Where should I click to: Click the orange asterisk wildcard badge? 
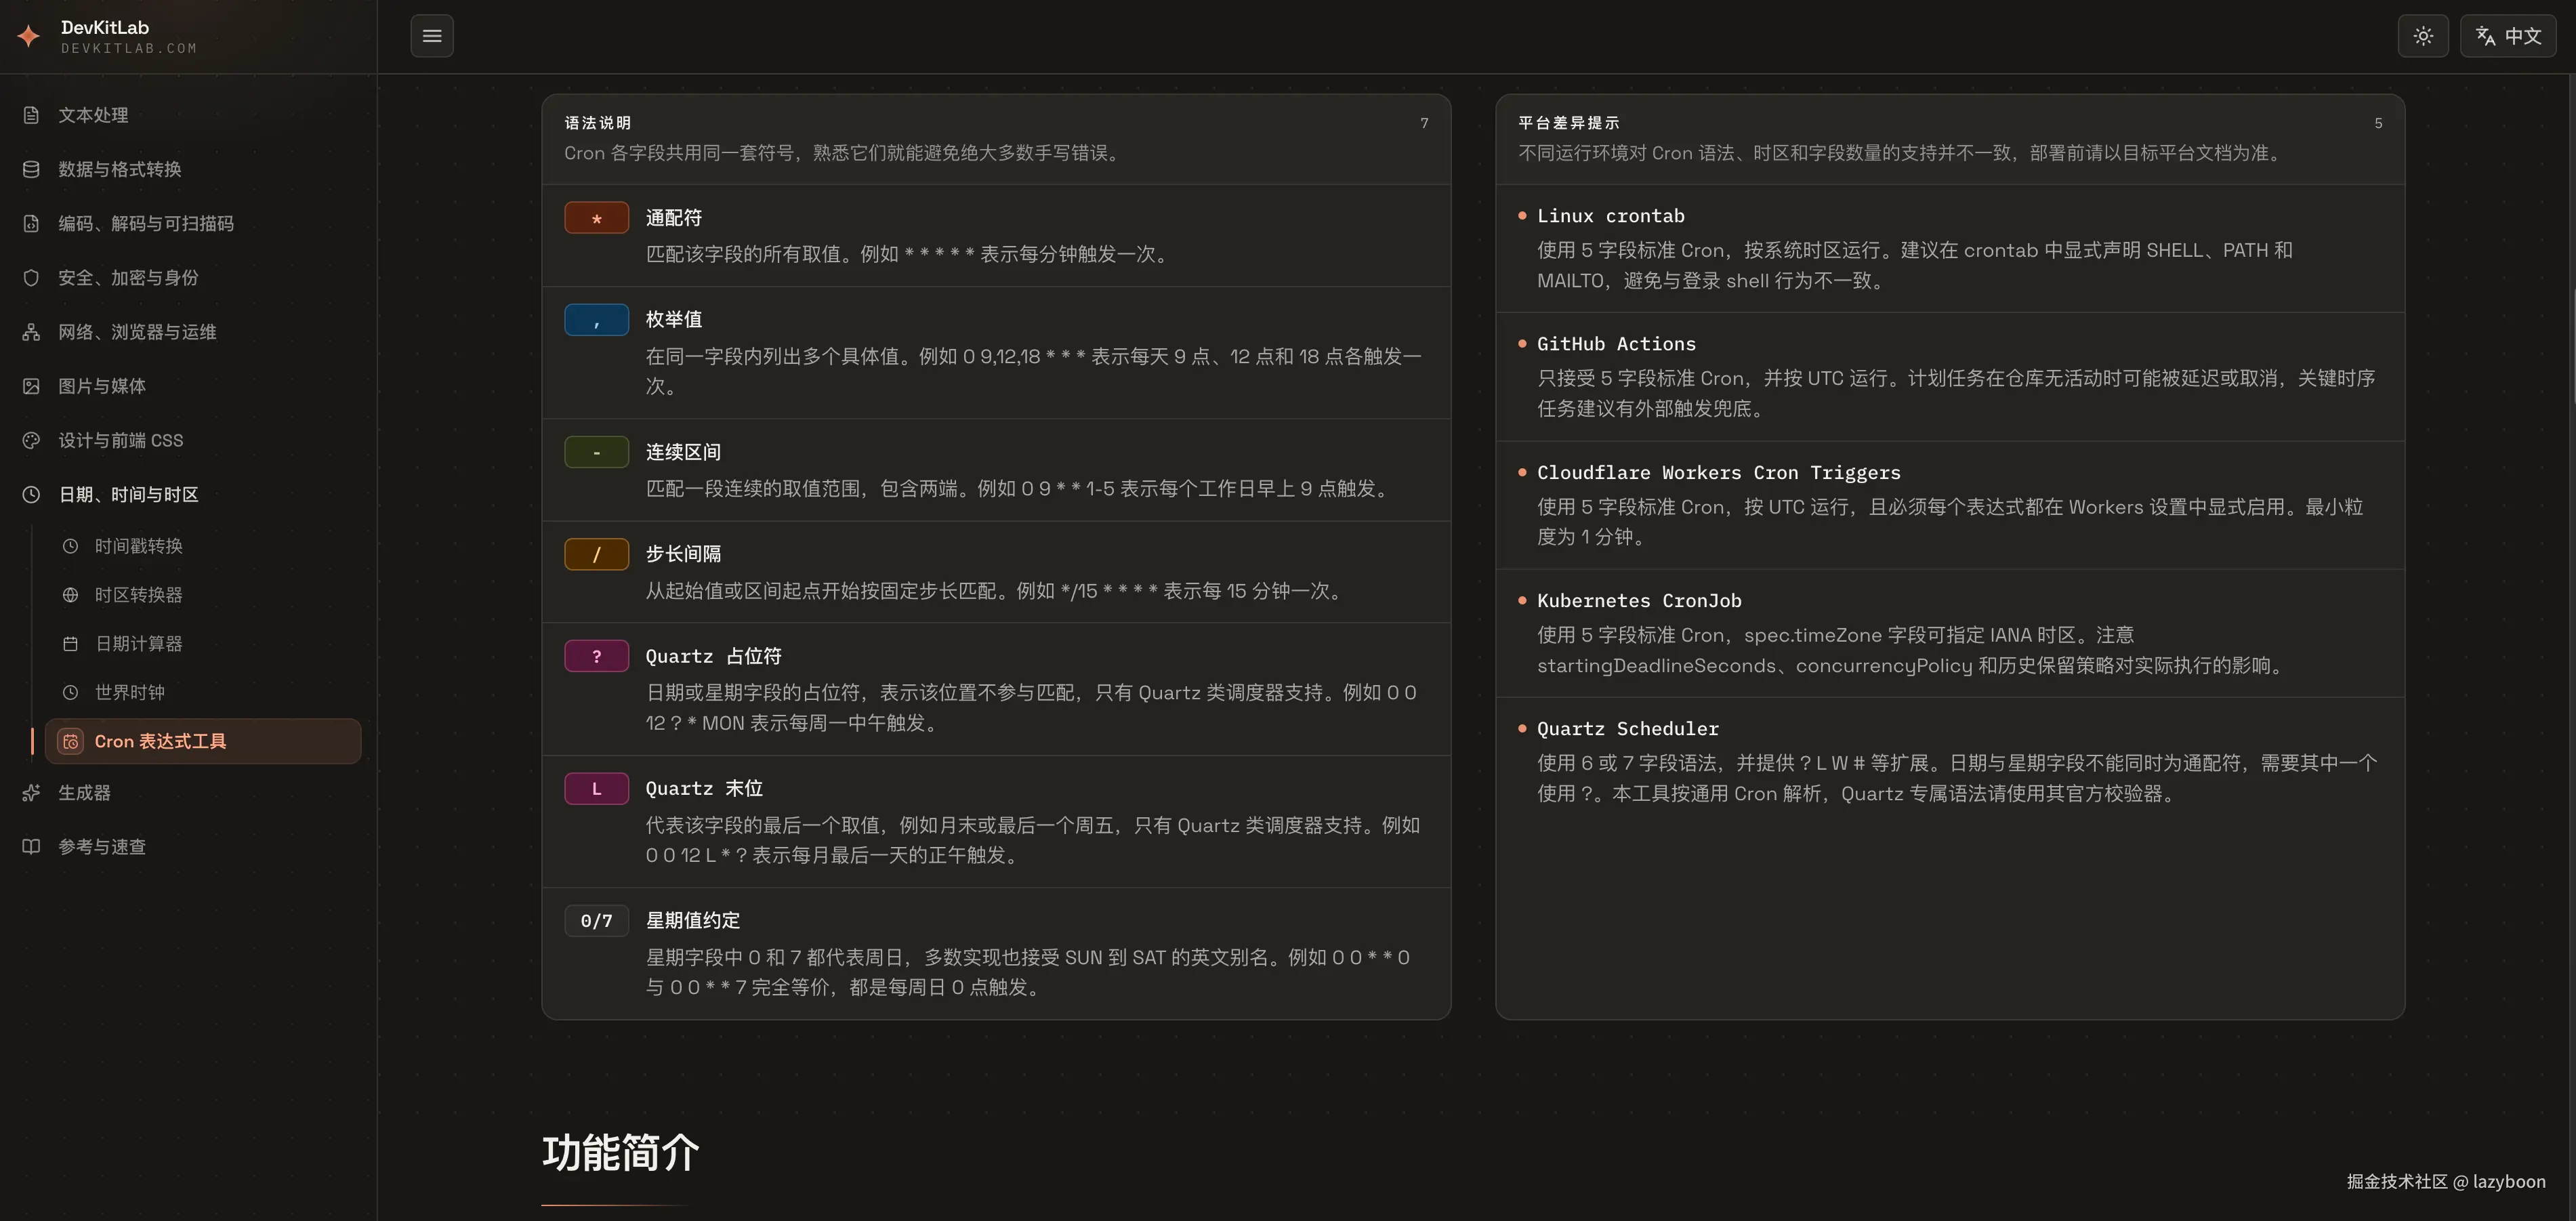tap(597, 218)
